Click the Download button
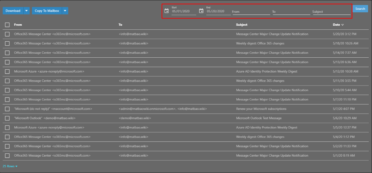The image size is (372, 173). coord(13,11)
